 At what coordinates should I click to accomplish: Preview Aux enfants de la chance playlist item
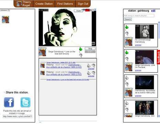pyautogui.click(x=138, y=96)
